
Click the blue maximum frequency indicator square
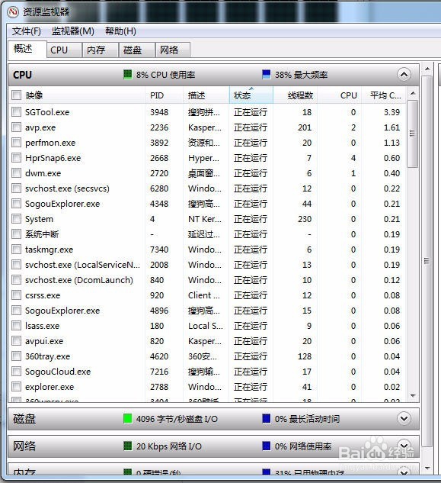tap(267, 75)
